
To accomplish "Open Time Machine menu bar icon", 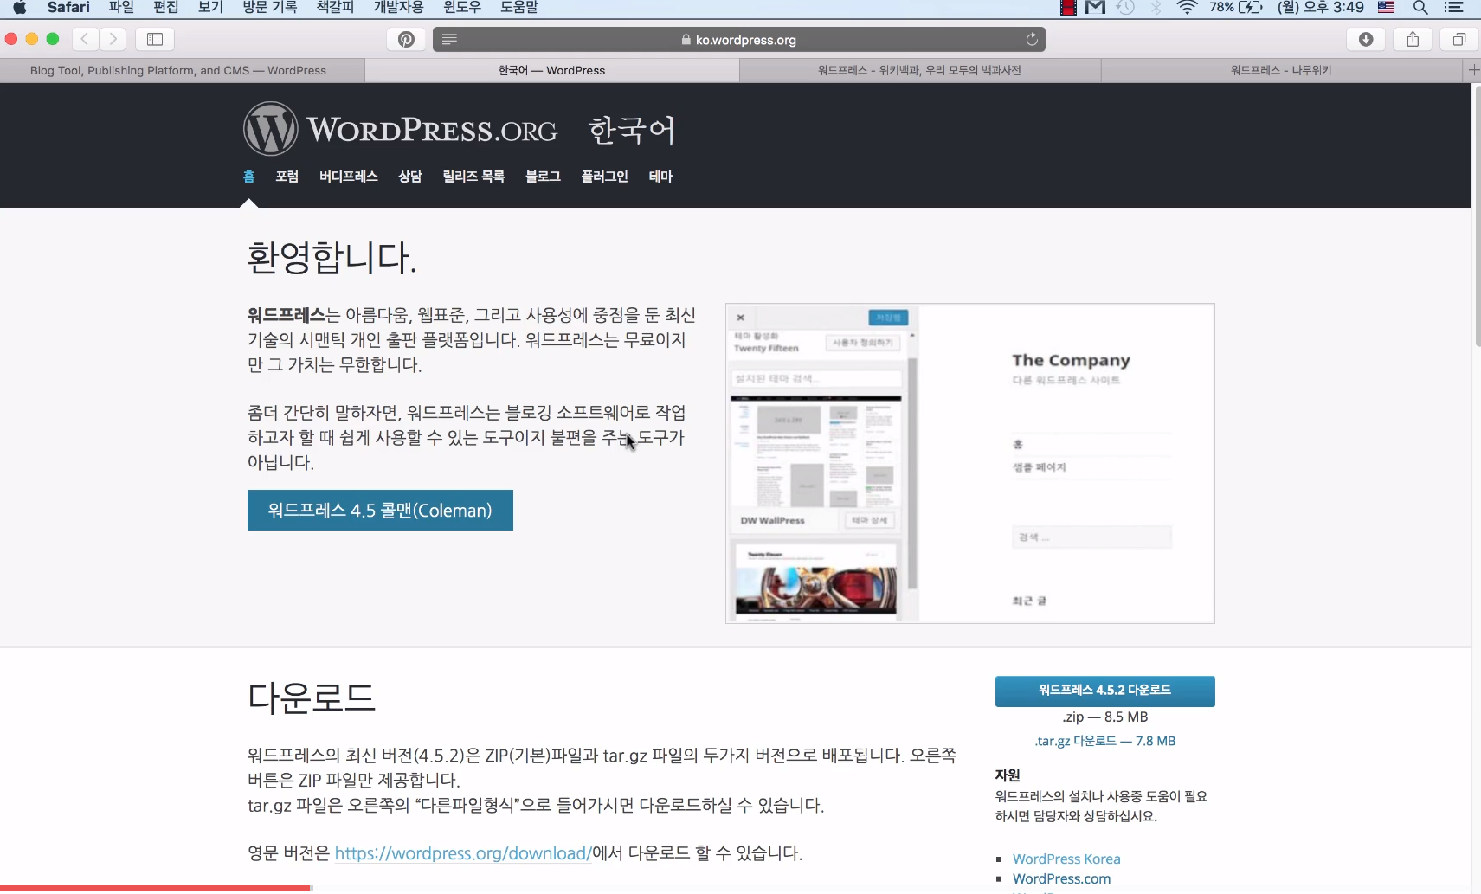I will 1125,8.
